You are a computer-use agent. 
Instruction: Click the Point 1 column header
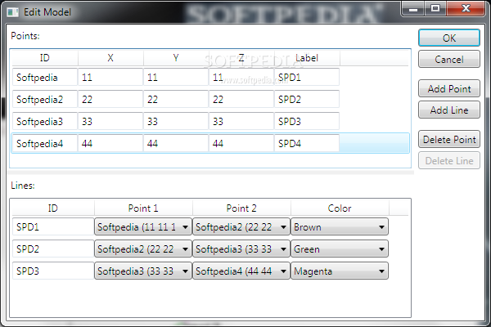pos(143,208)
